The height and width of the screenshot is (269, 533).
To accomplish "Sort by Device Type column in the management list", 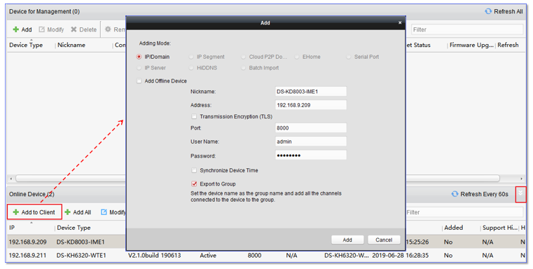I will pos(26,45).
